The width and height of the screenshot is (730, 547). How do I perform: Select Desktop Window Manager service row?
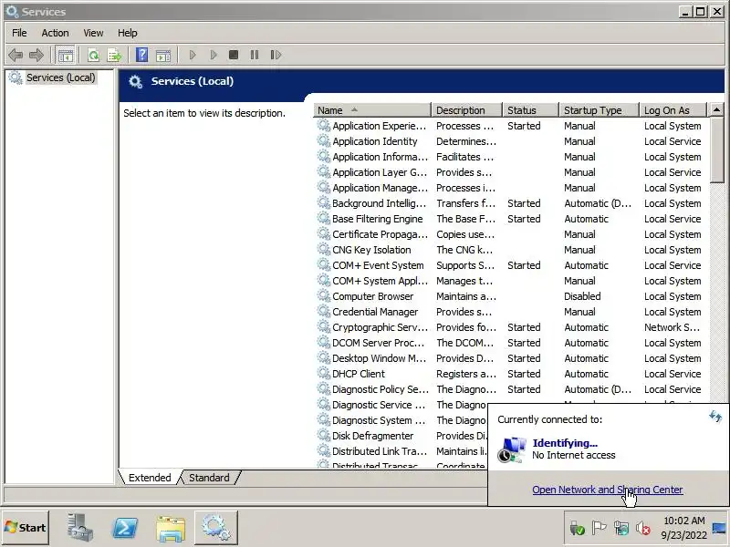(x=510, y=358)
